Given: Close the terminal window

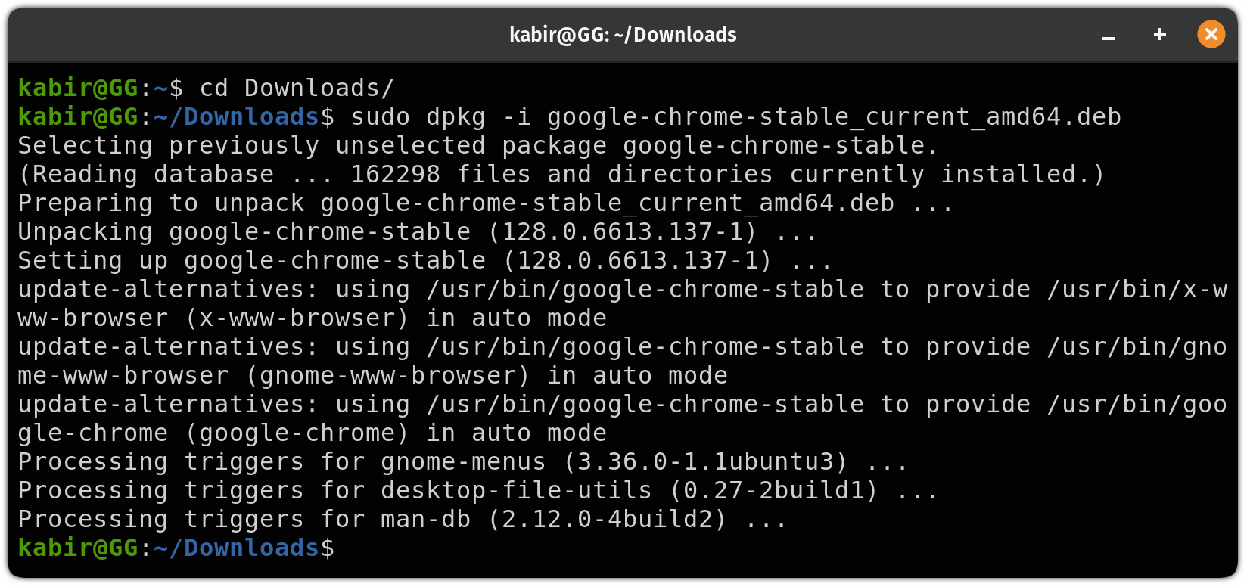Looking at the screenshot, I should 1211,34.
